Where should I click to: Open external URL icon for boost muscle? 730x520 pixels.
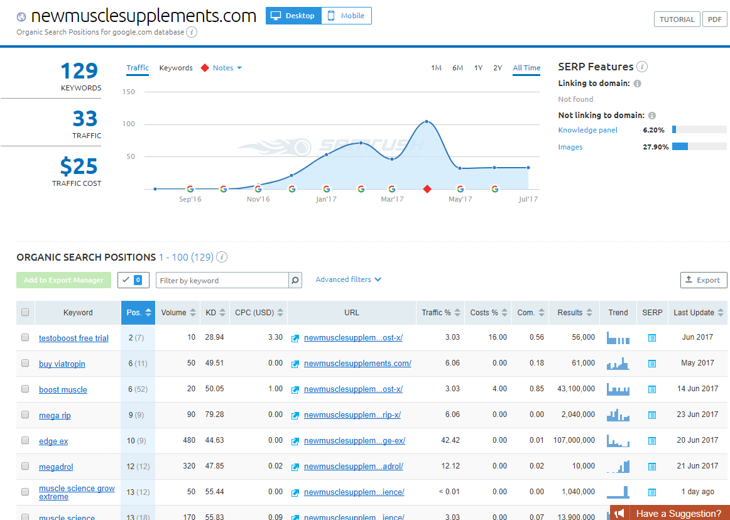click(x=295, y=389)
